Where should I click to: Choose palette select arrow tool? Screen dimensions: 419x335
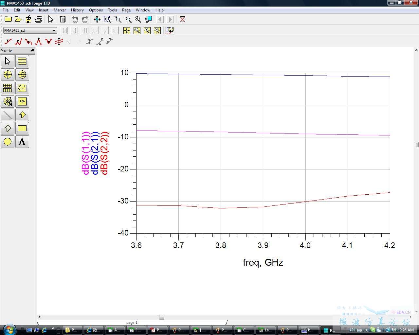point(8,61)
